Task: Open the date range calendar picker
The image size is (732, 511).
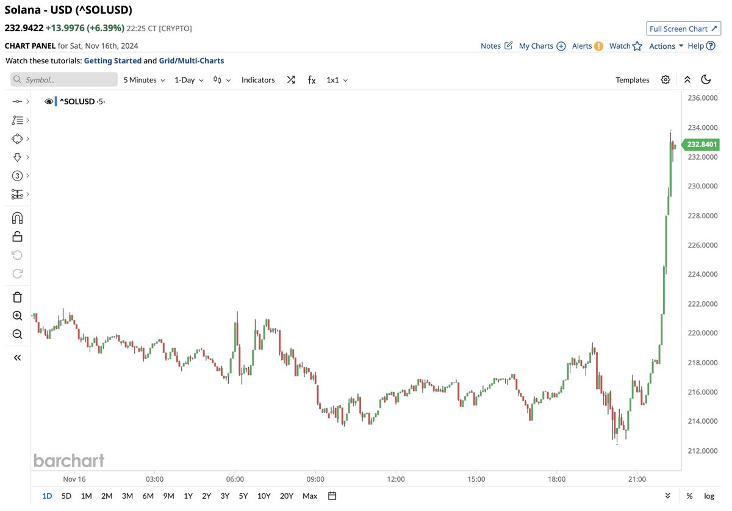Action: [x=332, y=496]
